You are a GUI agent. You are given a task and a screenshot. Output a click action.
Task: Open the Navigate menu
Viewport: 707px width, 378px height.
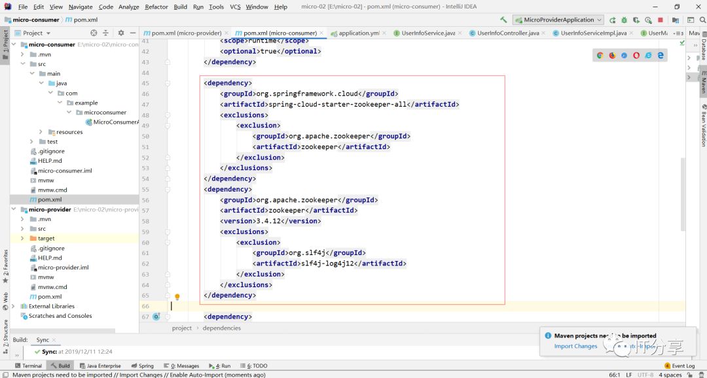tap(81, 7)
